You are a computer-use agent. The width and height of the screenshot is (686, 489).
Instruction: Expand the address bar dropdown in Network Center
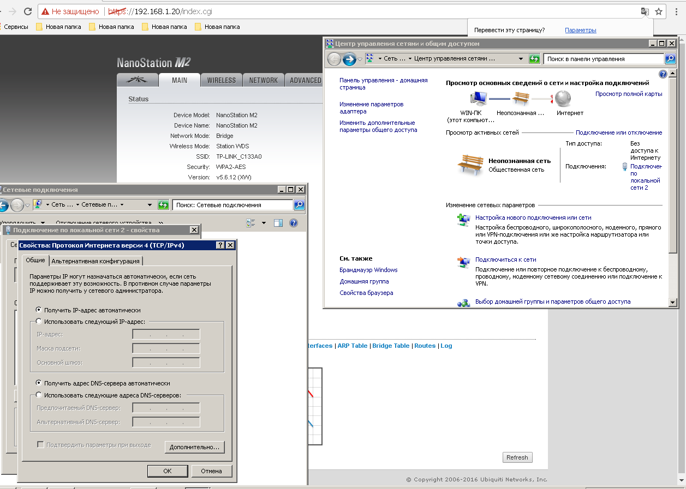pos(521,59)
